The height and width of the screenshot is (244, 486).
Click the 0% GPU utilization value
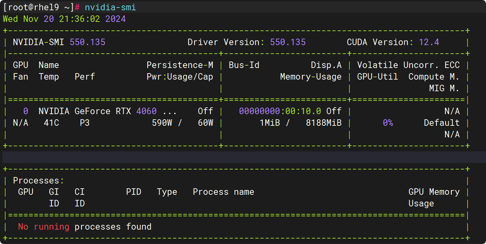388,123
